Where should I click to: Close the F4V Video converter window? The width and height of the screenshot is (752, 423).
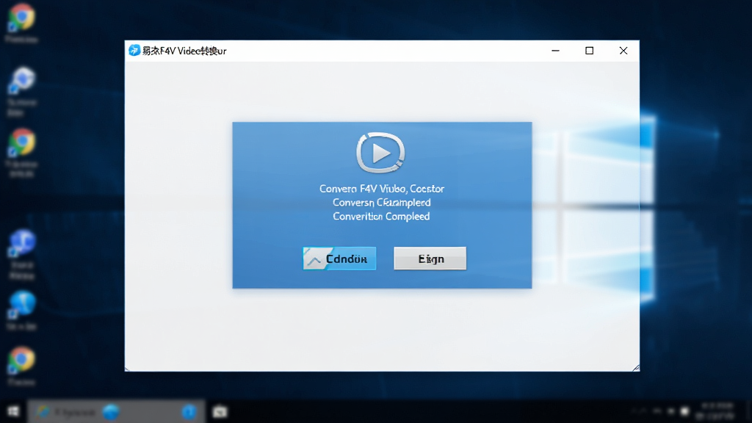point(623,51)
